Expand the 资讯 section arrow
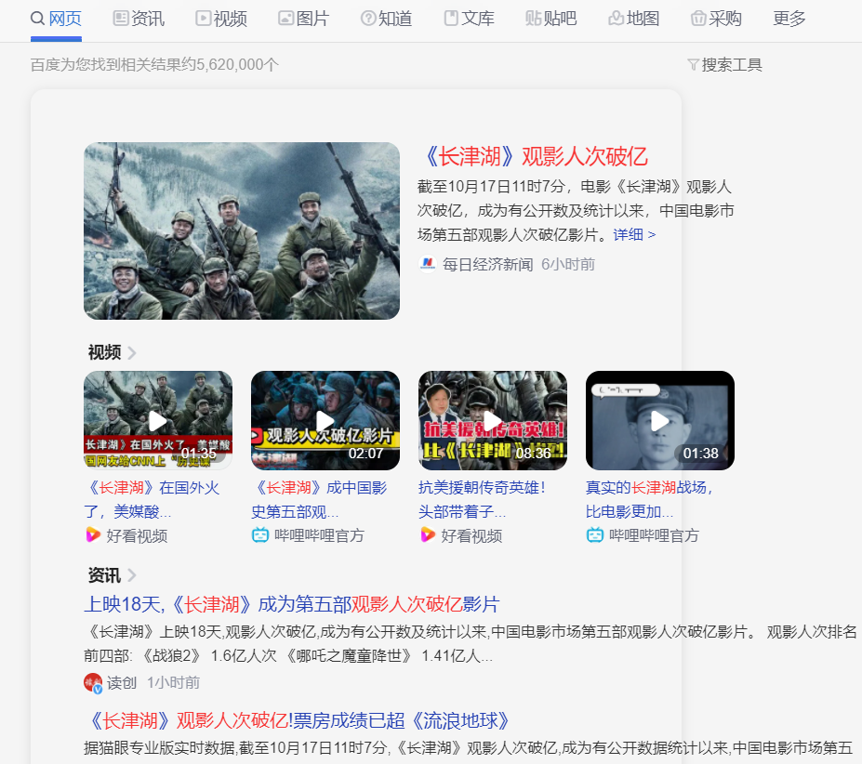The width and height of the screenshot is (862, 764). click(133, 575)
